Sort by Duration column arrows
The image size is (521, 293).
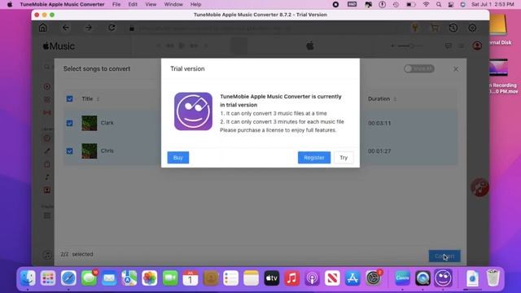[395, 99]
